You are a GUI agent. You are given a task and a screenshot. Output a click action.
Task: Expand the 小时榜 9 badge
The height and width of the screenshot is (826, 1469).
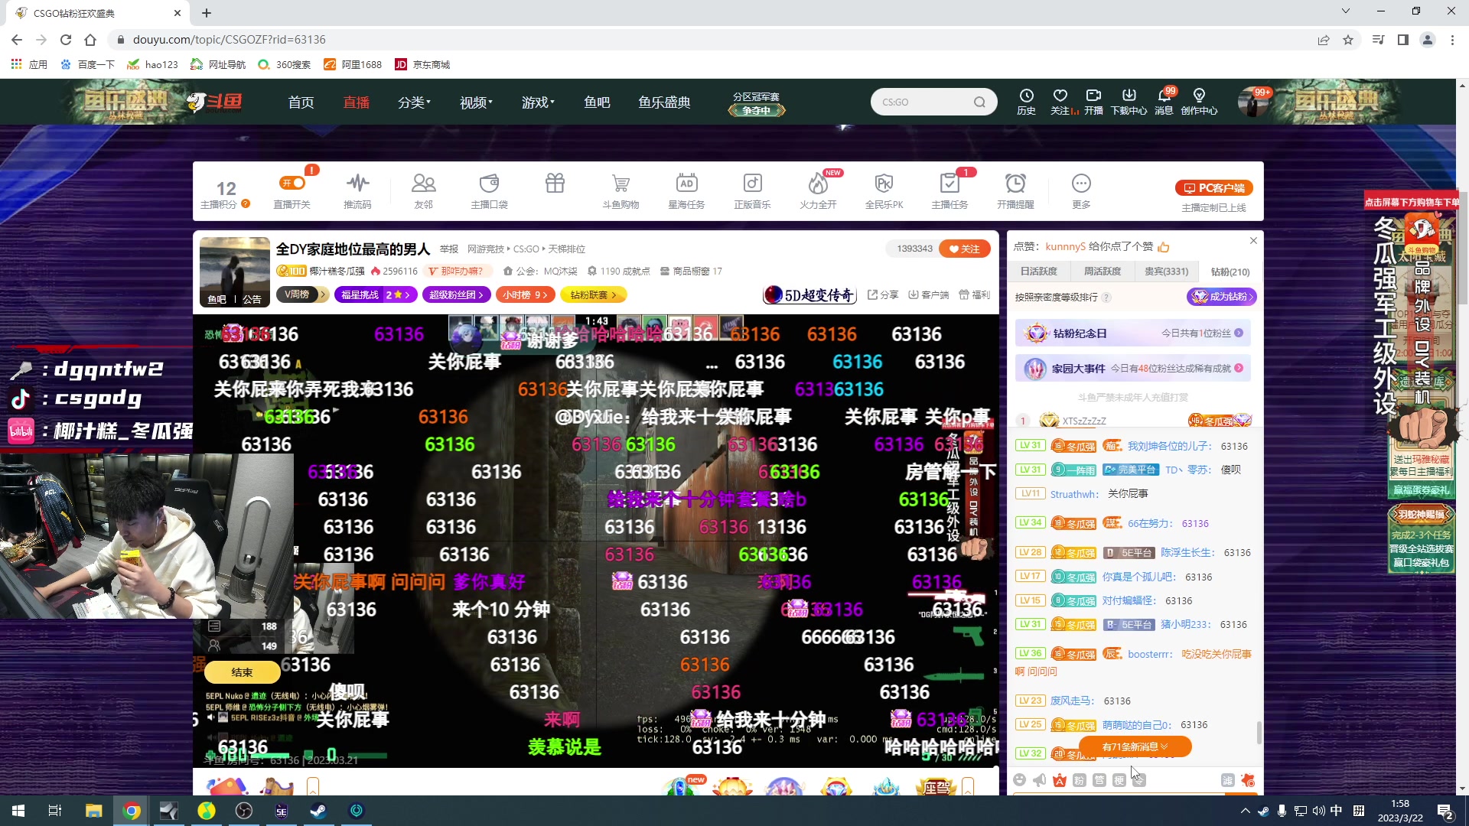[526, 294]
